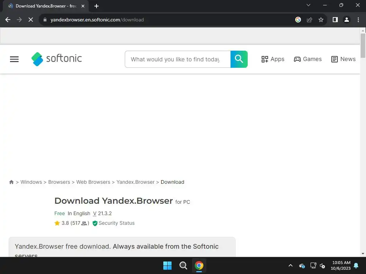
Task: Click the Softonic logo
Action: 56,59
